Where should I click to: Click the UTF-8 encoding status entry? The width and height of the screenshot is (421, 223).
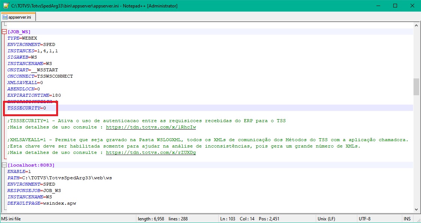pos(364,219)
